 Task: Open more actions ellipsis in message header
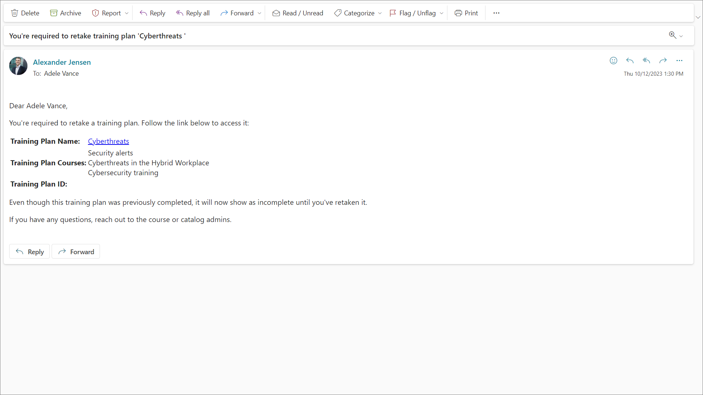pos(679,61)
